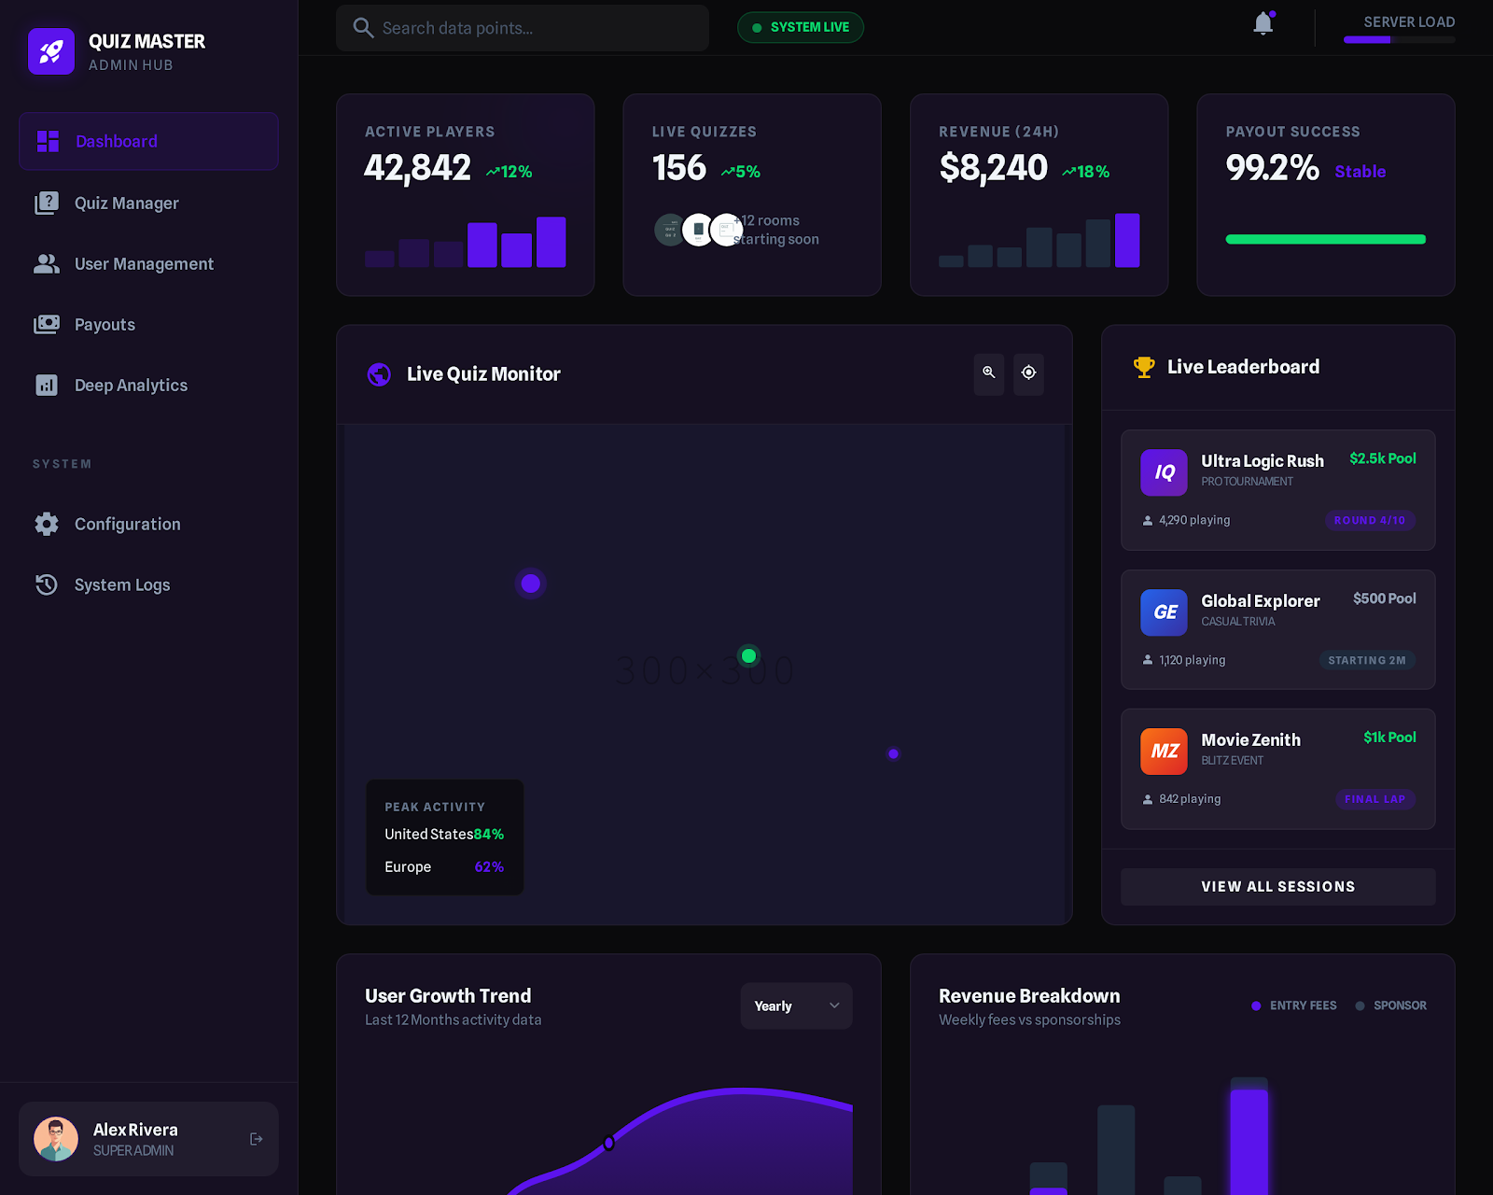The width and height of the screenshot is (1493, 1195).
Task: Toggle the SPONSOR legend indicator
Action: [1360, 1005]
